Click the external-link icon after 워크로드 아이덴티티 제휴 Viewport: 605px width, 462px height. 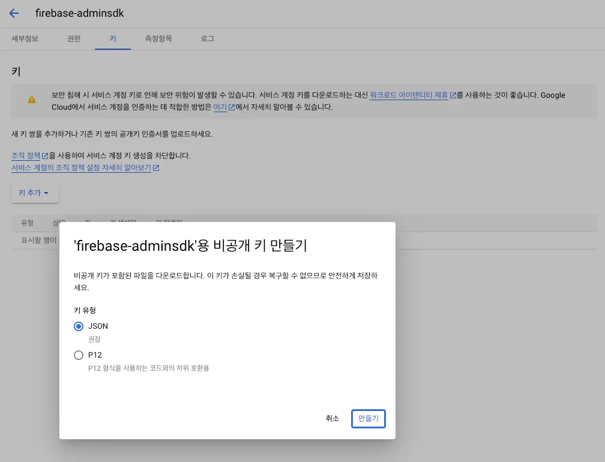(453, 95)
